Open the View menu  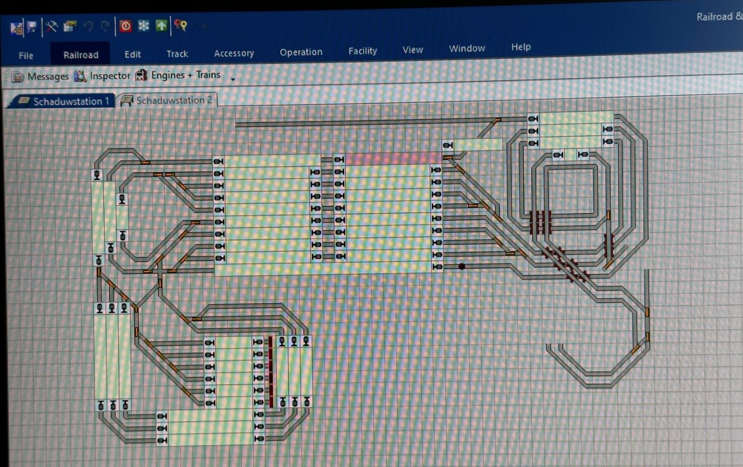pyautogui.click(x=413, y=50)
